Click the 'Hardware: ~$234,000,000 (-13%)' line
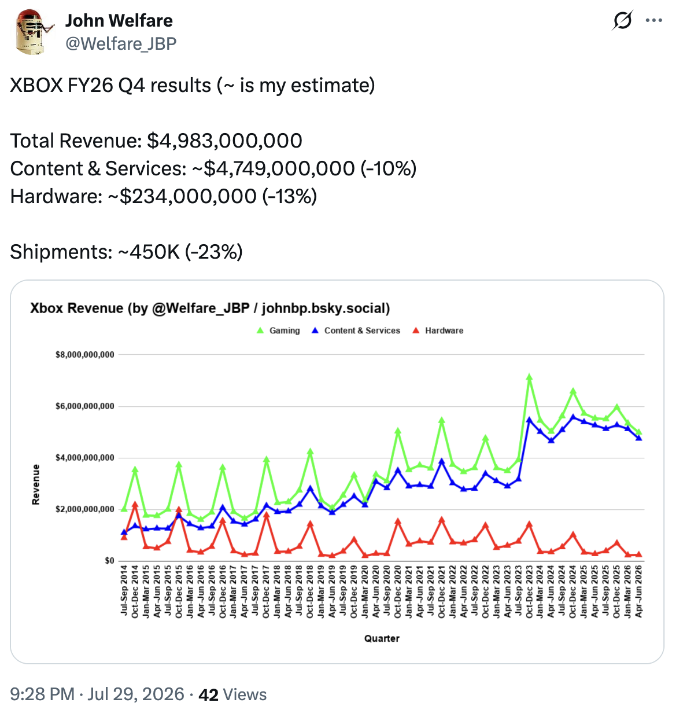 point(164,196)
